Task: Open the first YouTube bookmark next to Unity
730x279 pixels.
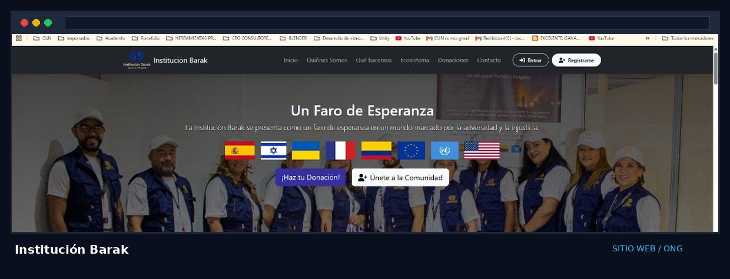Action: [408, 38]
